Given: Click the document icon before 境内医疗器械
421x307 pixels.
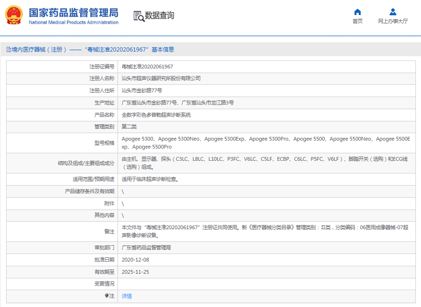Looking at the screenshot, I should tap(9, 50).
